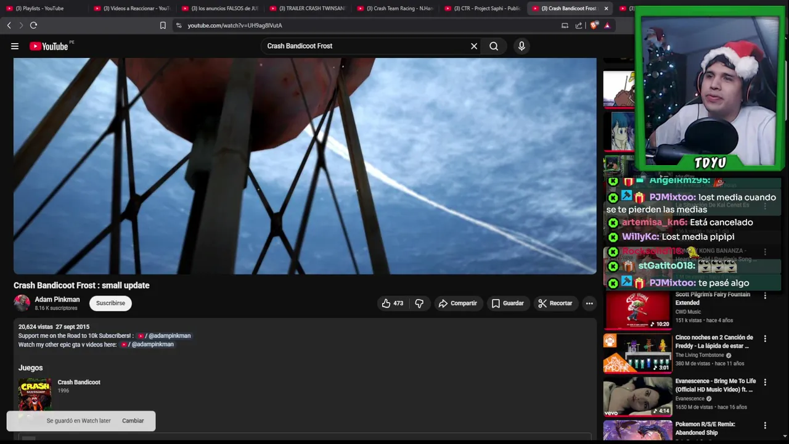Save video with the Guardar button

tap(508, 303)
